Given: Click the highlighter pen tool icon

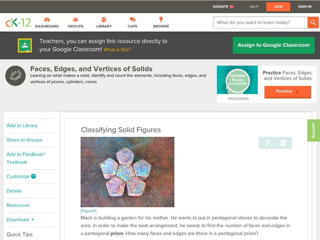Looking at the screenshot, I should pyautogui.click(x=267, y=143).
